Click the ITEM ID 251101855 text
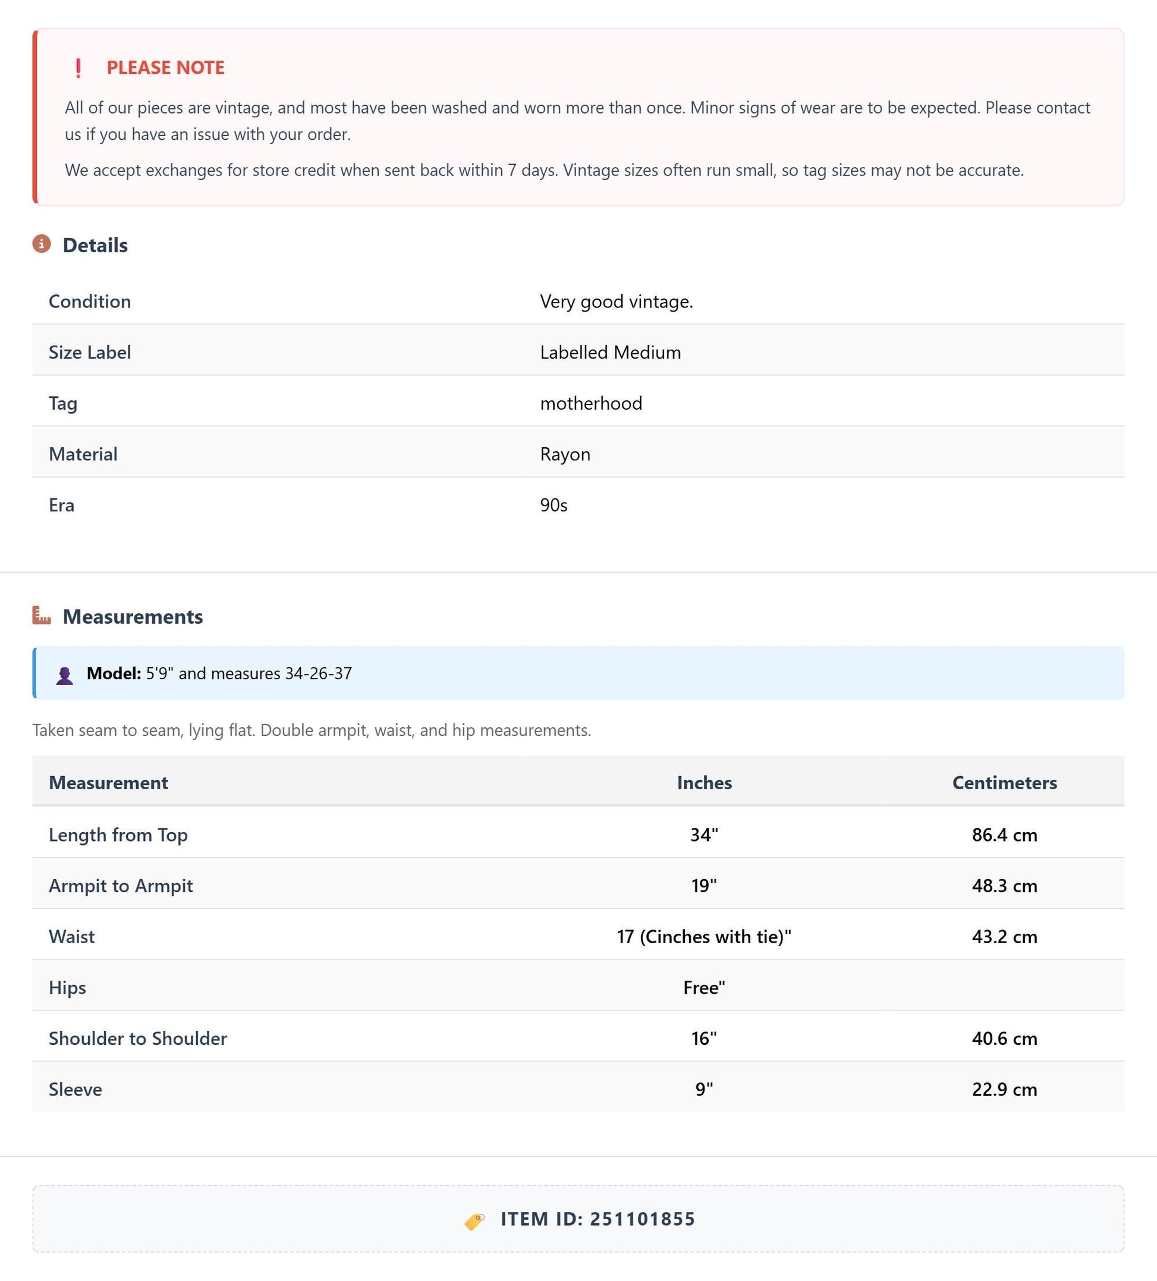 tap(598, 1219)
